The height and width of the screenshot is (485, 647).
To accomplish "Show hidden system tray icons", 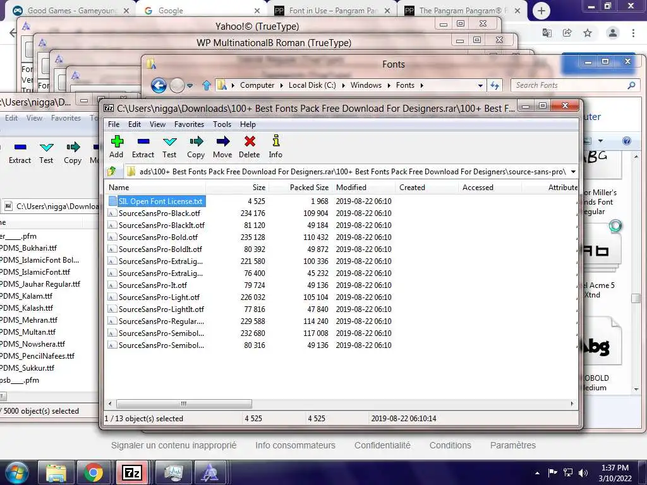I will click(537, 473).
